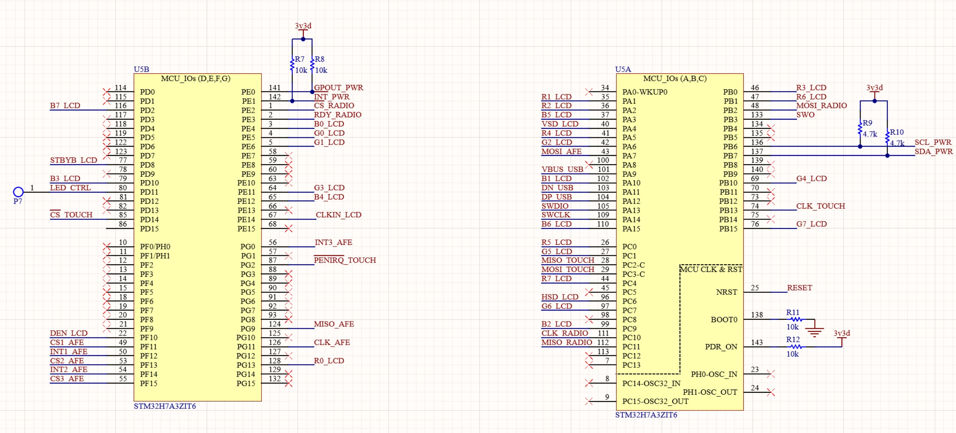
Task: Select resistor R10 4.7k symbol
Action: [x=887, y=137]
